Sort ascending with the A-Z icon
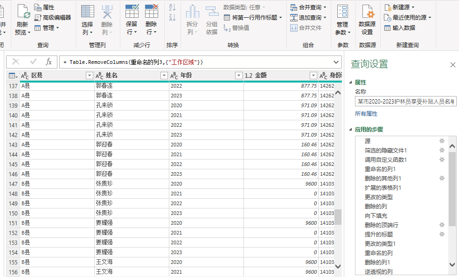459x277 pixels. (x=172, y=7)
